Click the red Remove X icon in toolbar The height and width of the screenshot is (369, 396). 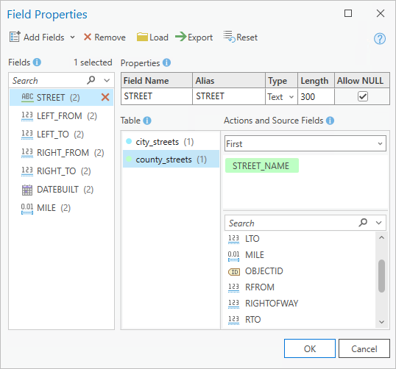point(88,37)
